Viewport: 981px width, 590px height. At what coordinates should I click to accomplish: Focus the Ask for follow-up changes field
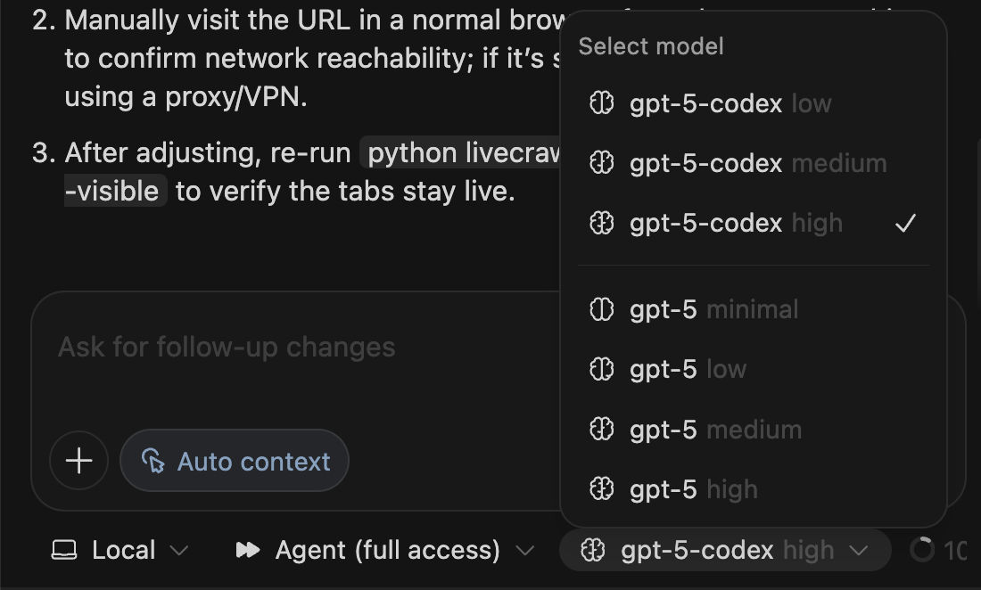294,348
